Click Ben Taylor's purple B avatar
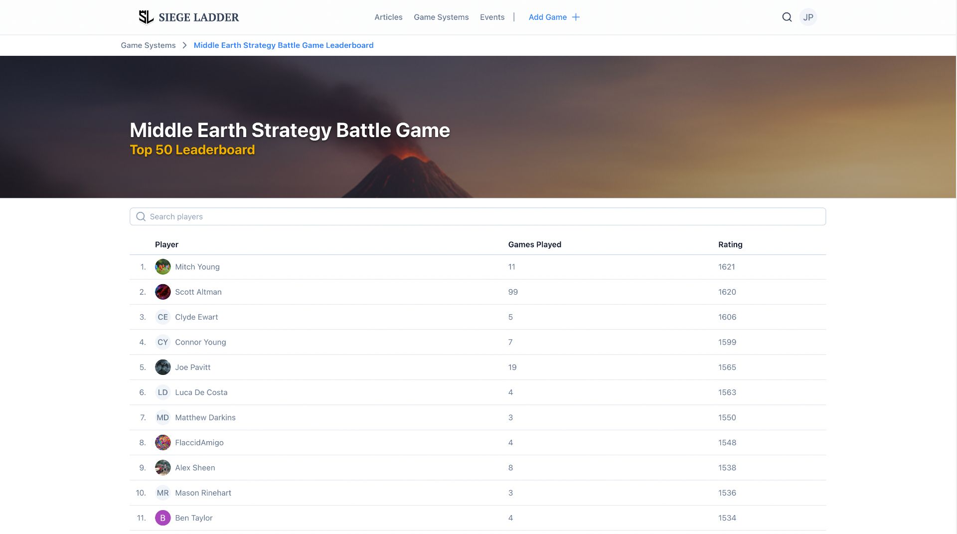This screenshot has width=957, height=534. click(x=162, y=518)
